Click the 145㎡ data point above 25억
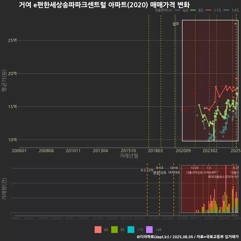241x241 pixels. 235,24
